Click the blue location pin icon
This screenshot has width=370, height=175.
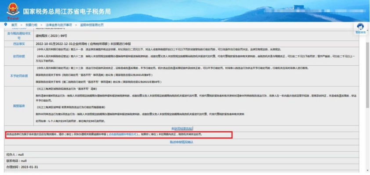tap(6, 25)
